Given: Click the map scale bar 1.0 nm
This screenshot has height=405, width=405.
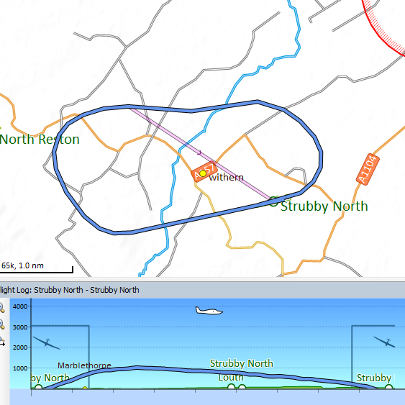Looking at the screenshot, I should 37,268.
